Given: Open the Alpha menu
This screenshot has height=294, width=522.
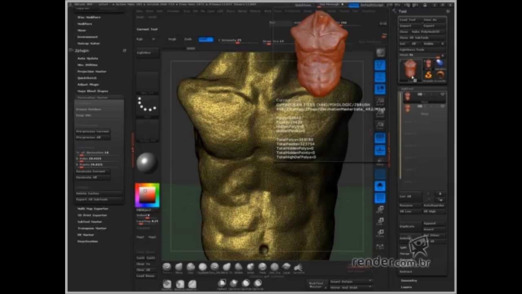Looking at the screenshot, I should coord(139,11).
